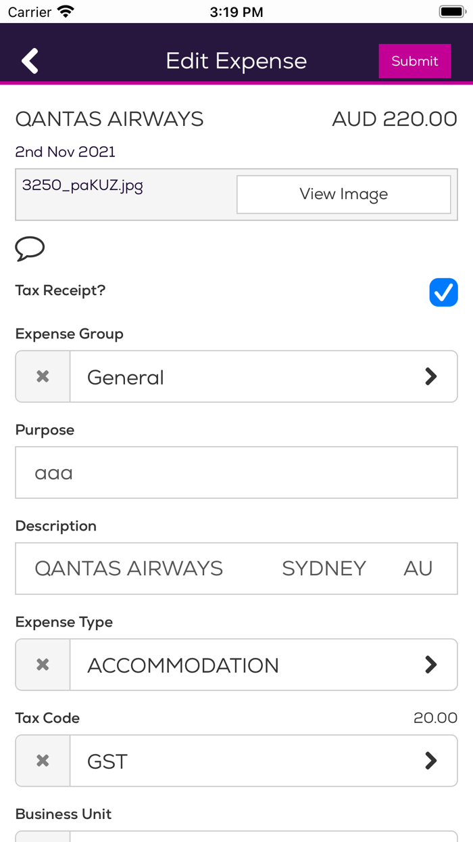Click View Image to see the receipt
The image size is (473, 842).
point(343,194)
